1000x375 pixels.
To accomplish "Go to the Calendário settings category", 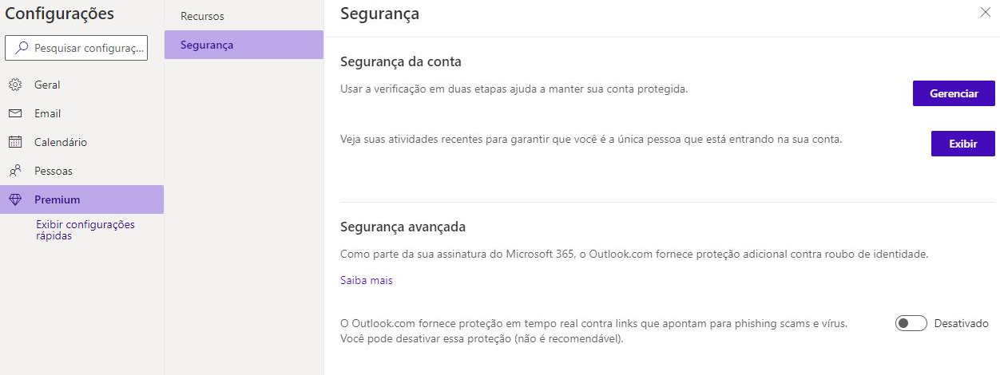I will click(81, 142).
